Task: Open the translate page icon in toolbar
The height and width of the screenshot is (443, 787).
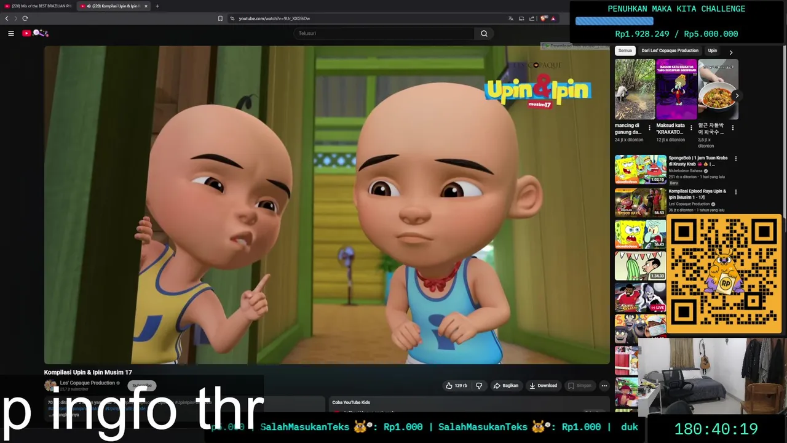Action: [510, 18]
